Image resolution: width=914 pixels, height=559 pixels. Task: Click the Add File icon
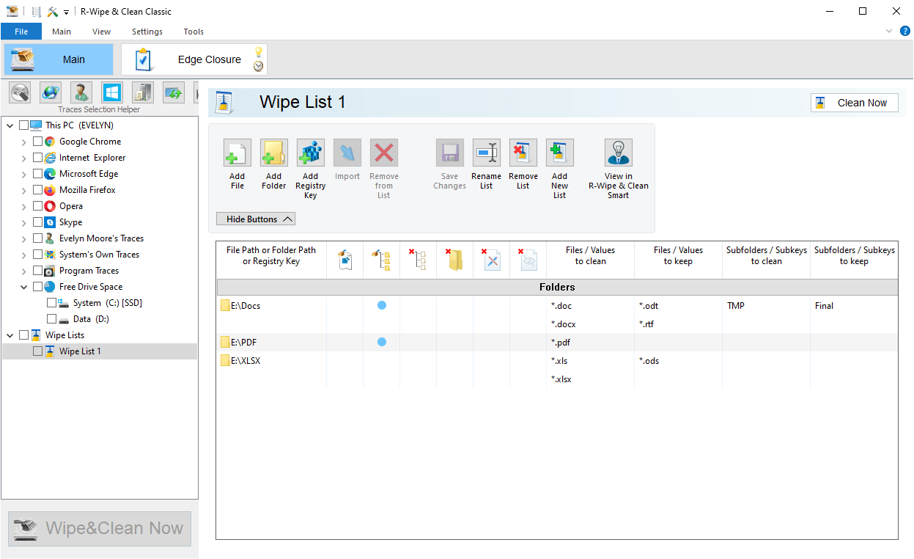(237, 153)
